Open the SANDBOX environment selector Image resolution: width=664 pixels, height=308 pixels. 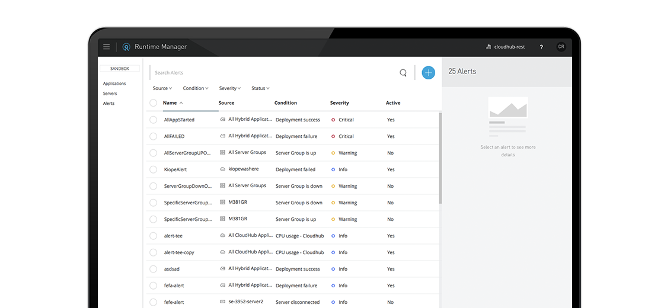pyautogui.click(x=120, y=69)
